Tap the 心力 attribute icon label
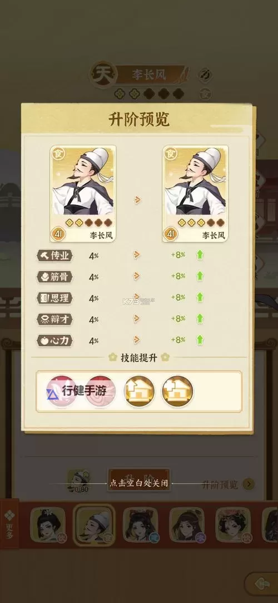The width and height of the screenshot is (278, 603). tap(54, 340)
